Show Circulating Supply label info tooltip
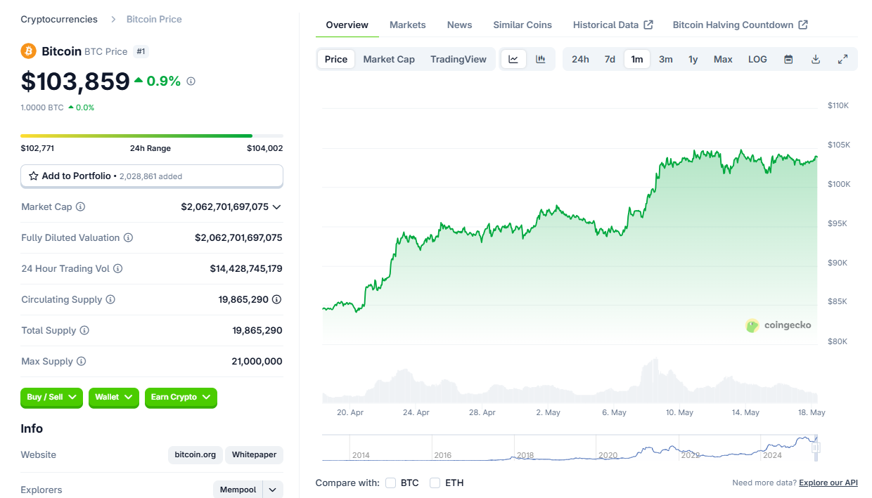The width and height of the screenshot is (872, 498). (x=110, y=300)
